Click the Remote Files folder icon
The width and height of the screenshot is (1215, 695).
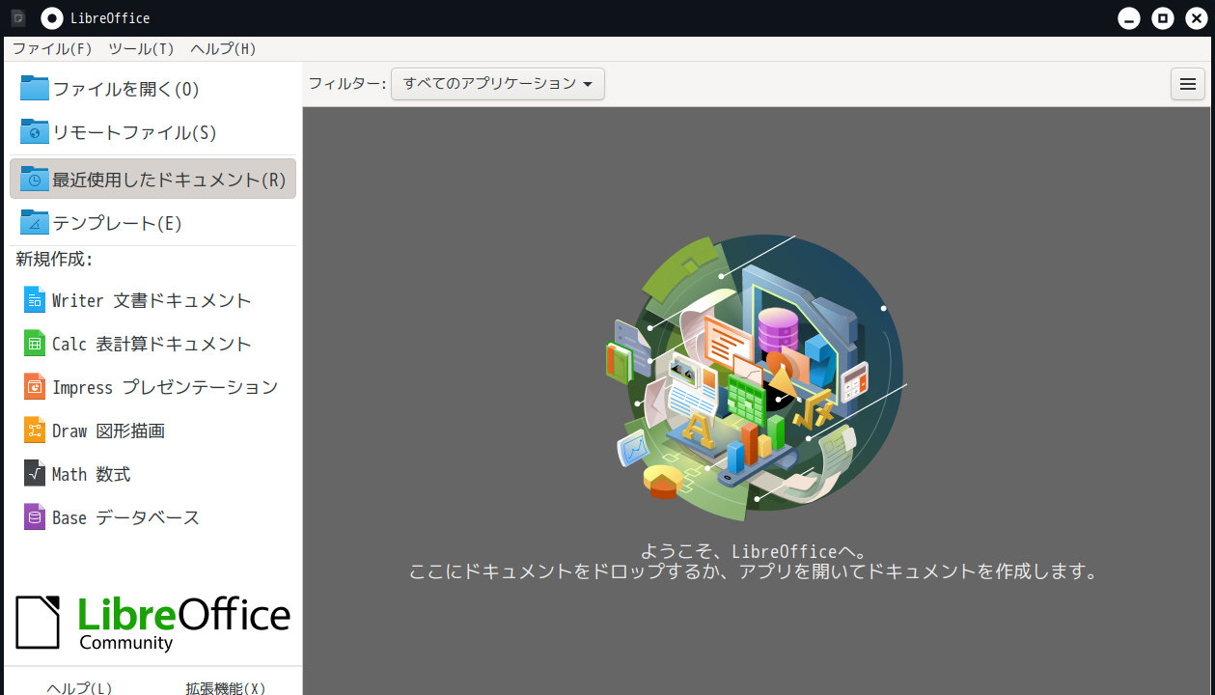coord(34,132)
